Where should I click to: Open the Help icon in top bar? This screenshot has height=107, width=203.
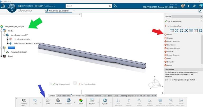click(200, 6)
